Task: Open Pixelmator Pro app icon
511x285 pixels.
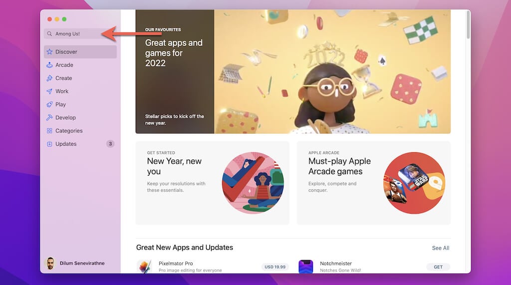Action: pyautogui.click(x=144, y=267)
